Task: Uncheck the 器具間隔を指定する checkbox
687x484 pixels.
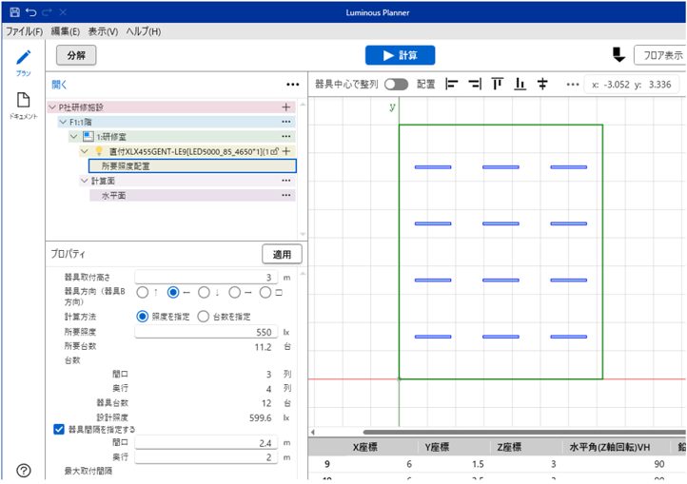Action: pyautogui.click(x=59, y=429)
